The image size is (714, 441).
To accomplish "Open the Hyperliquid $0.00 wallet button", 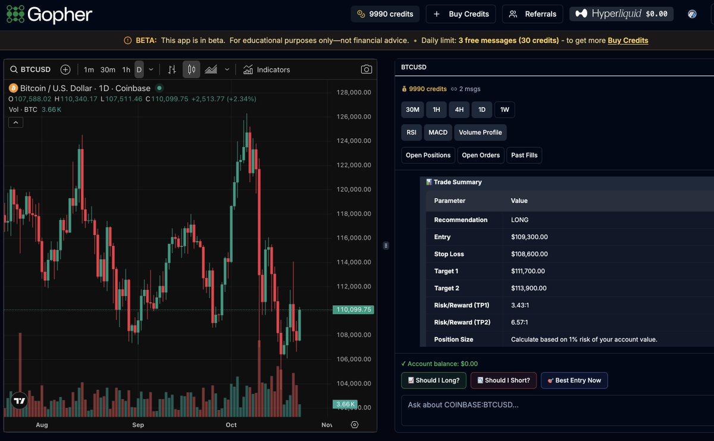I will pos(621,14).
